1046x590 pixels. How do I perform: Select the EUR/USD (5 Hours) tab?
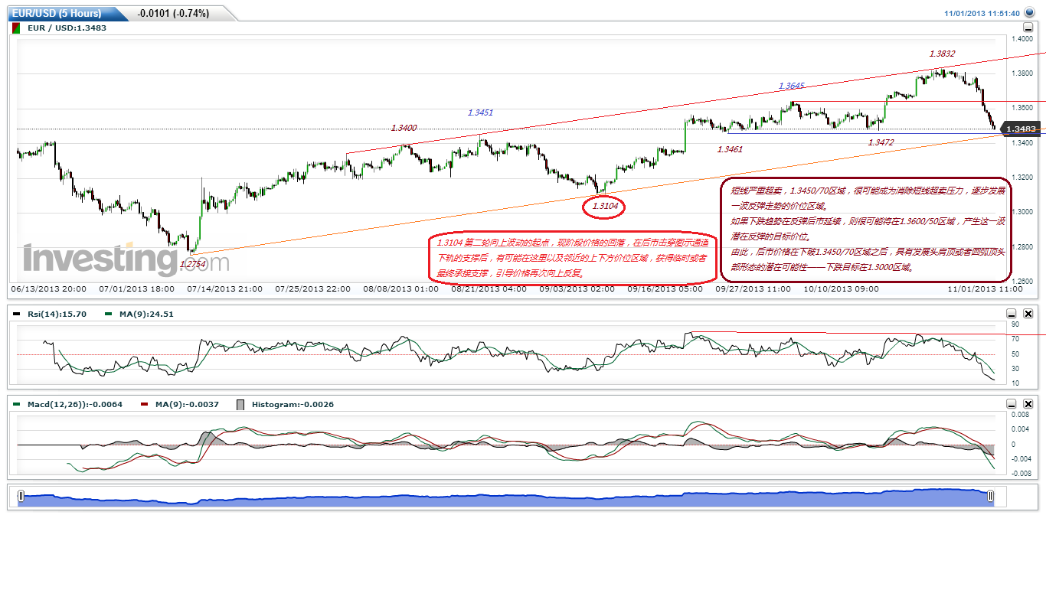(64, 13)
